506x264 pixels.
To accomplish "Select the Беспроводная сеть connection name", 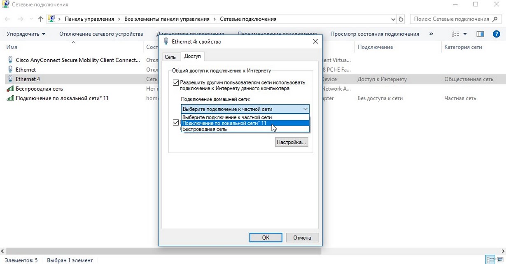I will (x=39, y=89).
